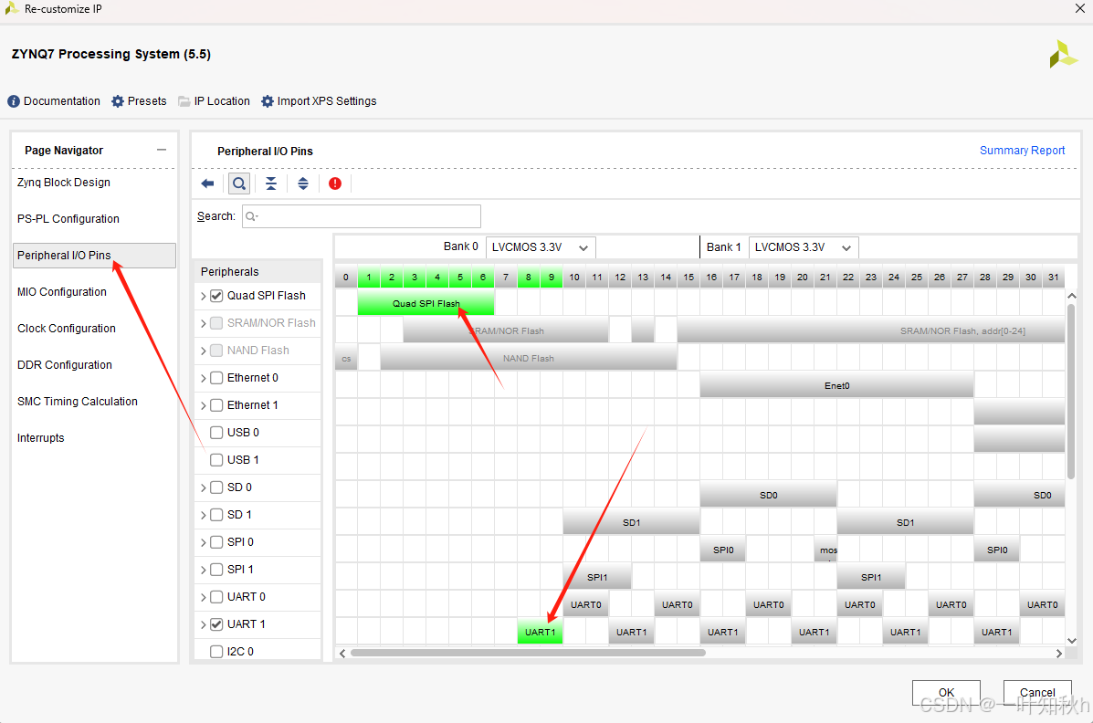Click MIO pin 0 header cell
The width and height of the screenshot is (1093, 723).
(x=346, y=277)
